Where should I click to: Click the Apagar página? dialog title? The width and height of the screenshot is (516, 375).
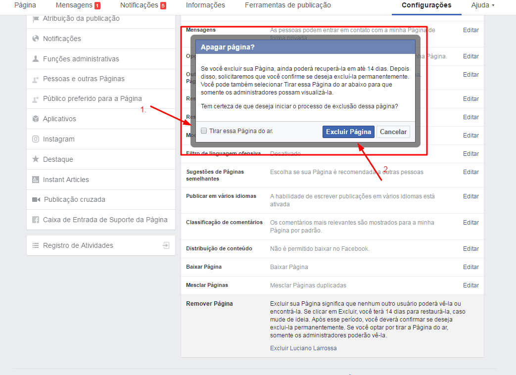228,47
